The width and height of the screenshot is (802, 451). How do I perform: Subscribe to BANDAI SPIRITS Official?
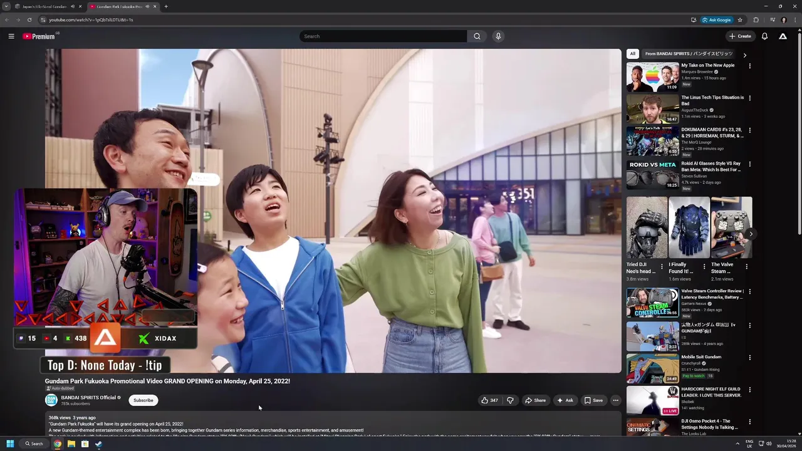[x=143, y=400]
